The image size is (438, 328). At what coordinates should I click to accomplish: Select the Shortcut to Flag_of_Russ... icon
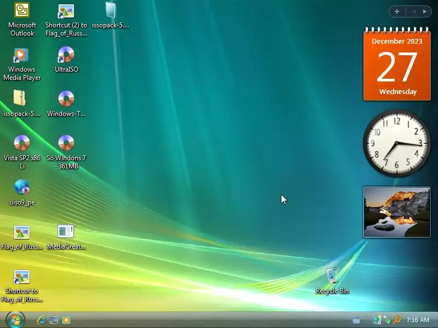(22, 286)
